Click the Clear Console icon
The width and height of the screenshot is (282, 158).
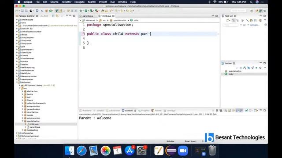click(x=226, y=111)
